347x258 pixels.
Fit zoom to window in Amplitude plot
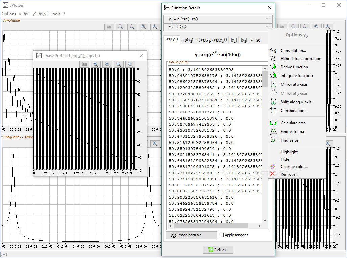[143, 27]
